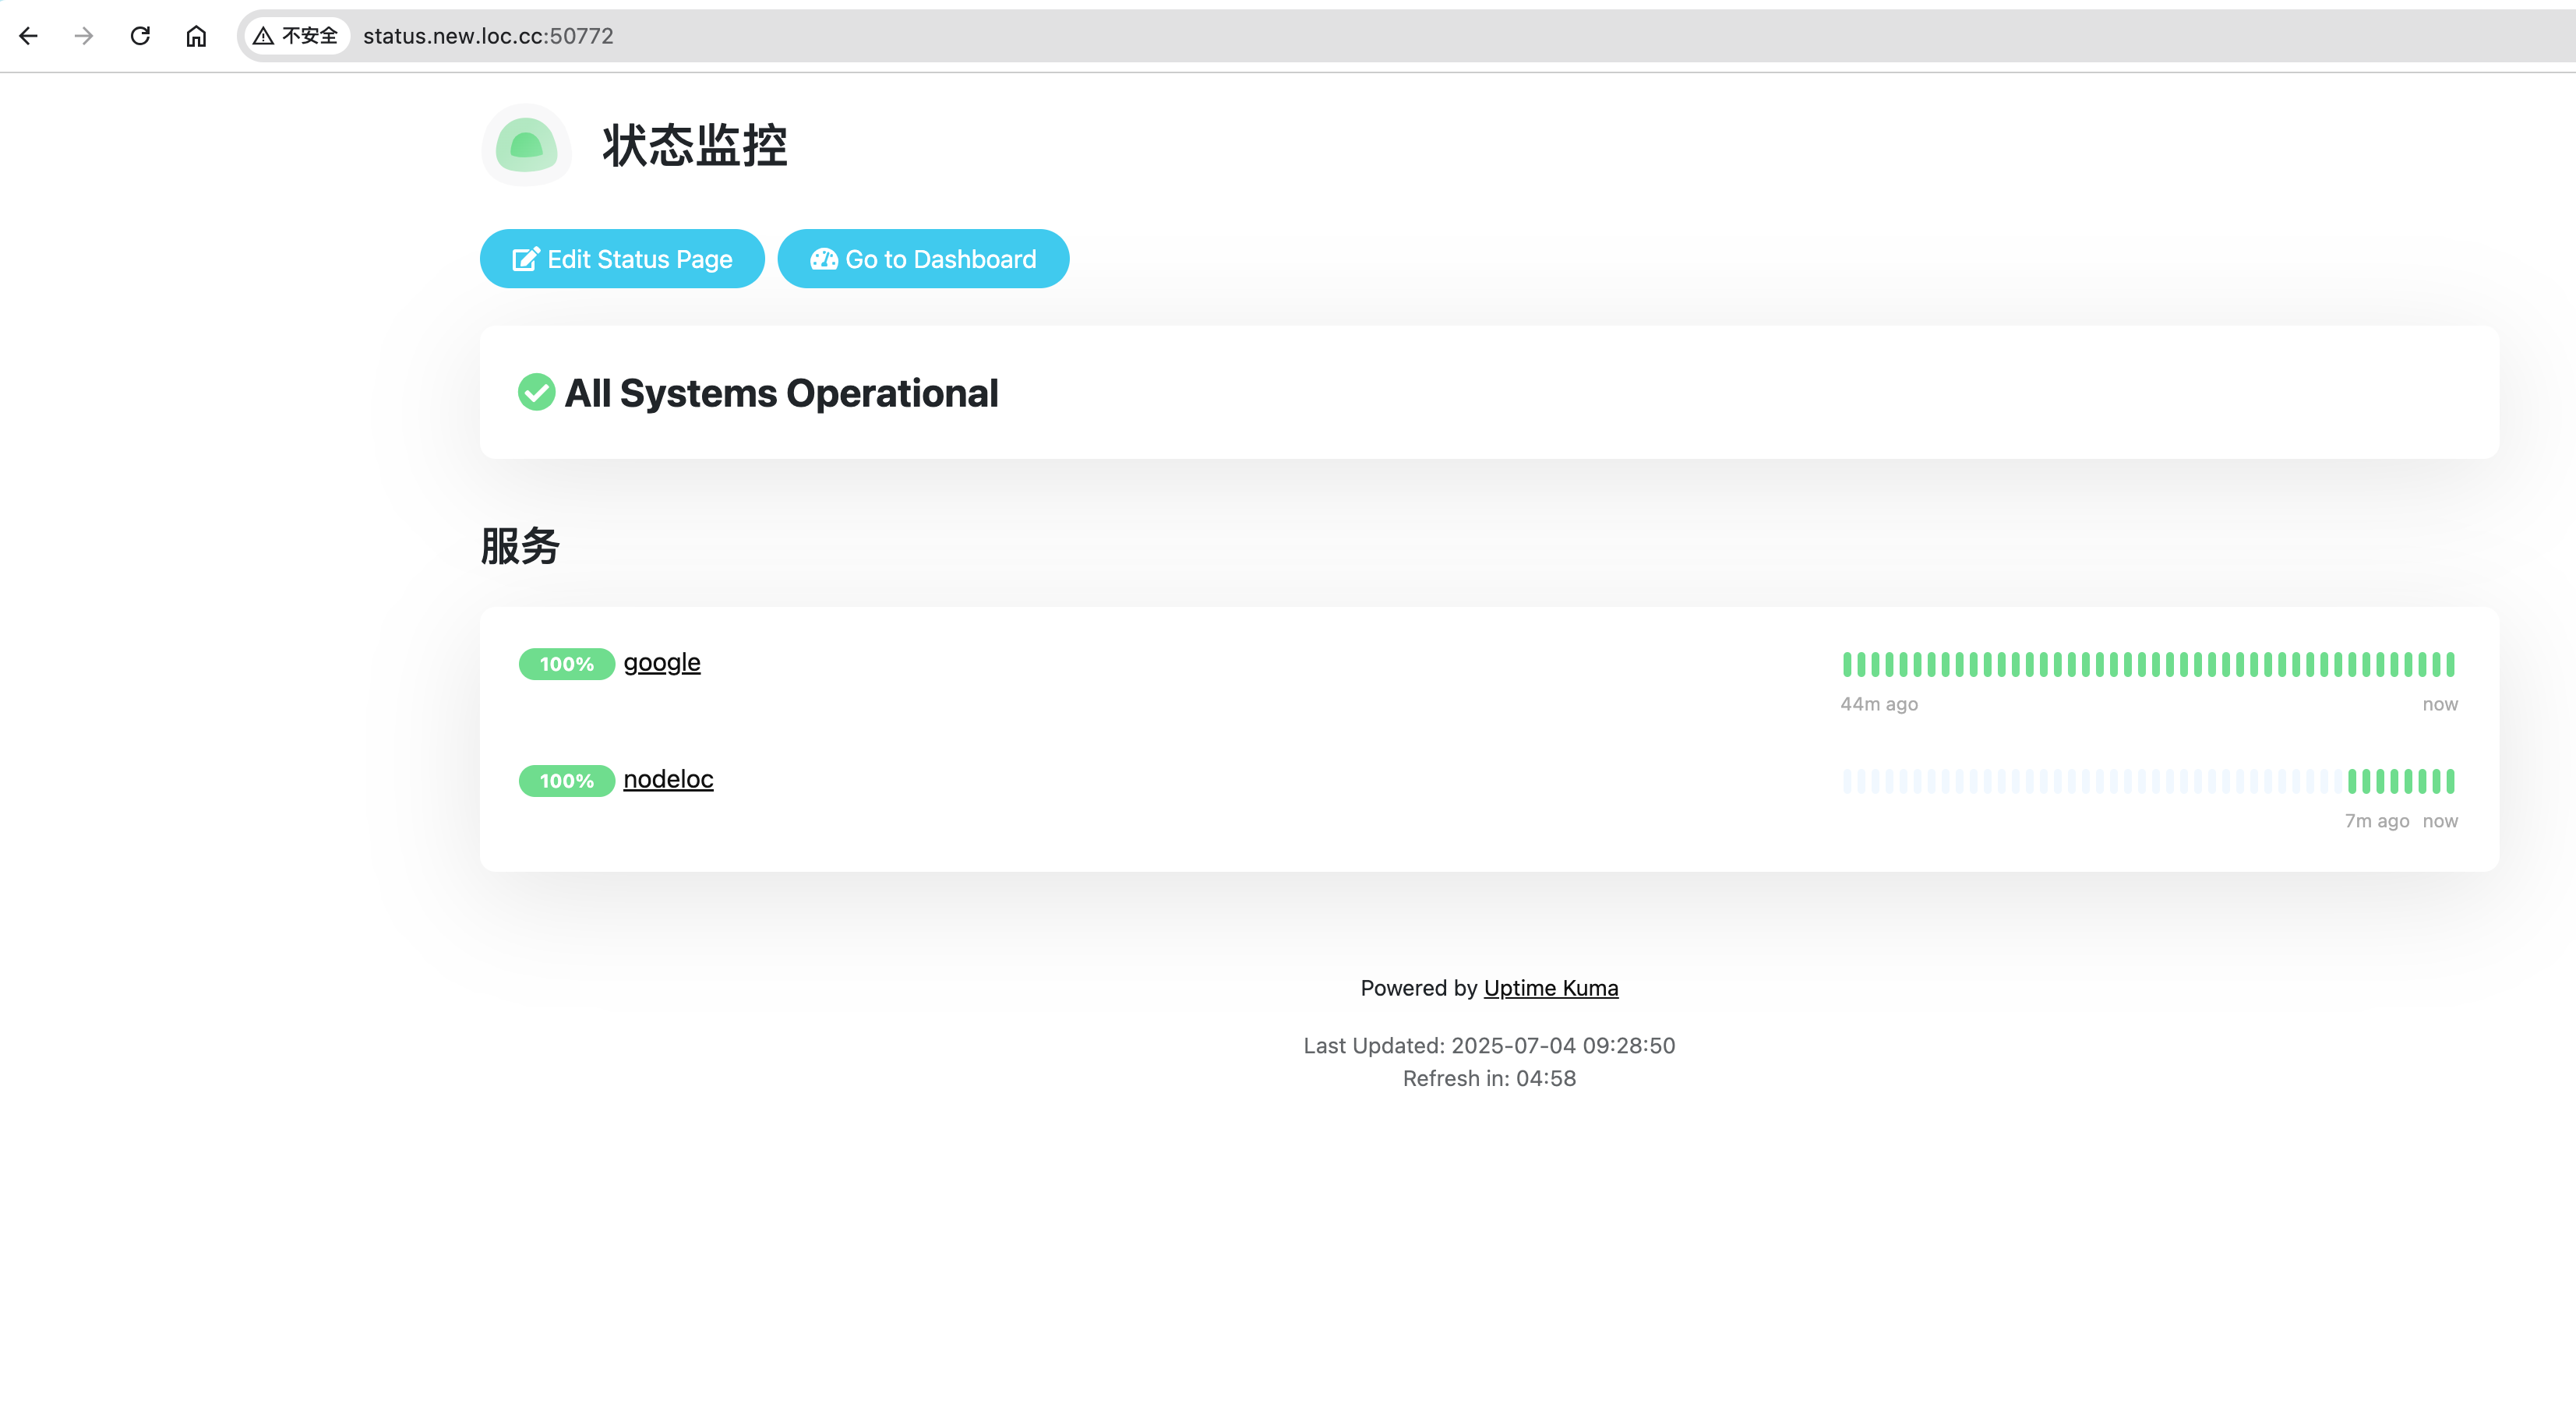Open Edit Status Page
The image size is (2576, 1407).
[x=622, y=259]
